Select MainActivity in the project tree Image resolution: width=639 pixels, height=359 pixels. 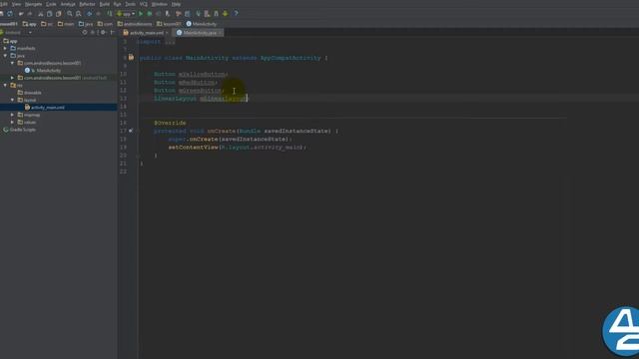tap(49, 71)
